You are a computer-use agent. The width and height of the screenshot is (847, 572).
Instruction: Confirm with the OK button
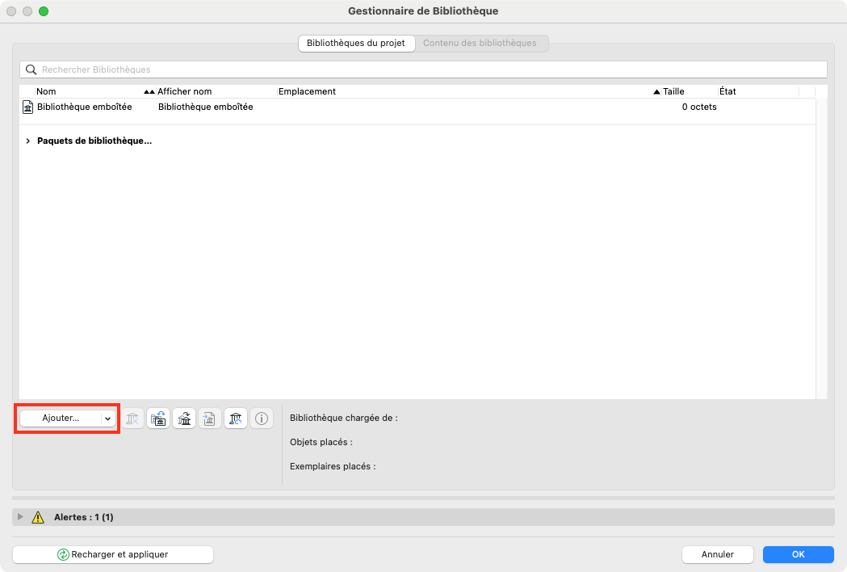pyautogui.click(x=798, y=555)
